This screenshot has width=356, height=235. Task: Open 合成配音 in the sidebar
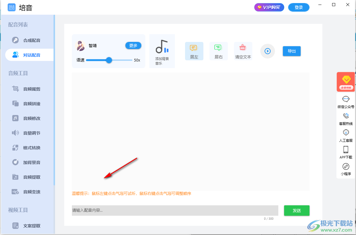(x=30, y=40)
